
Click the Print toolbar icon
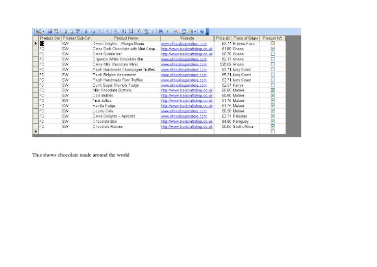coord(65,31)
